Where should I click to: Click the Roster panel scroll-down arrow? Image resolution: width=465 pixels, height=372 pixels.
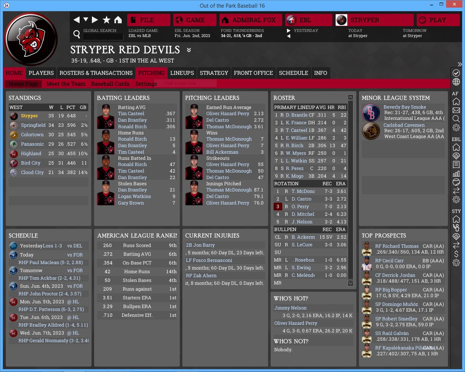[351, 283]
